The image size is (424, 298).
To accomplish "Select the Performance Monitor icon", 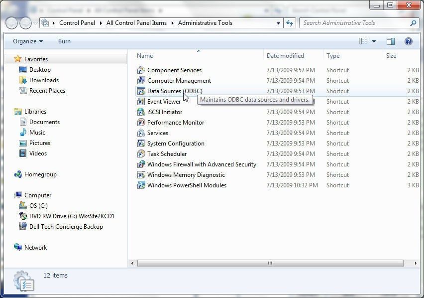I will [x=141, y=123].
